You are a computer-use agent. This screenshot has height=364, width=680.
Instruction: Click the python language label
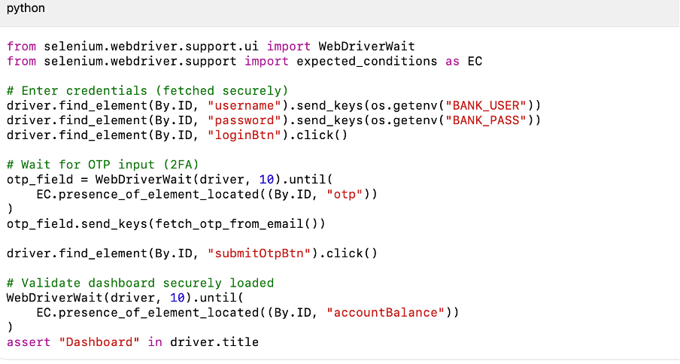[x=26, y=8]
